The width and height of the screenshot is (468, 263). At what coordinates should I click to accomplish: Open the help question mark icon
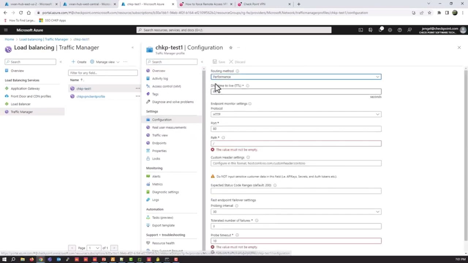tap(400, 30)
